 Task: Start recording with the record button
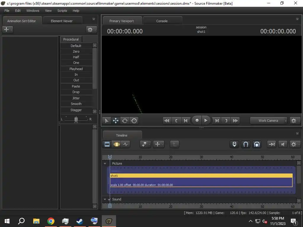pyautogui.click(x=197, y=121)
